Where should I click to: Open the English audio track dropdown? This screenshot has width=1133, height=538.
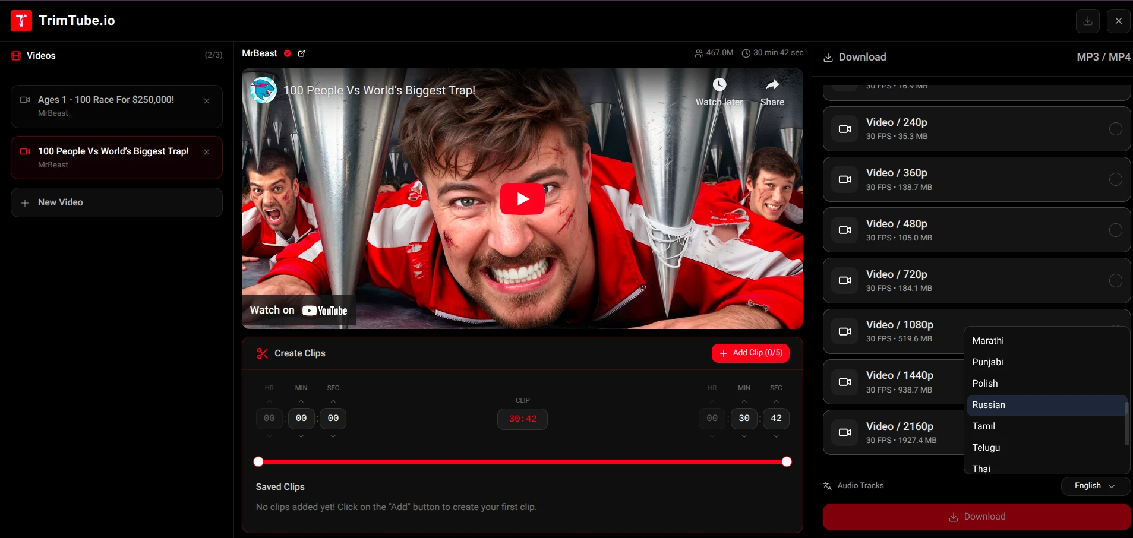click(x=1094, y=486)
